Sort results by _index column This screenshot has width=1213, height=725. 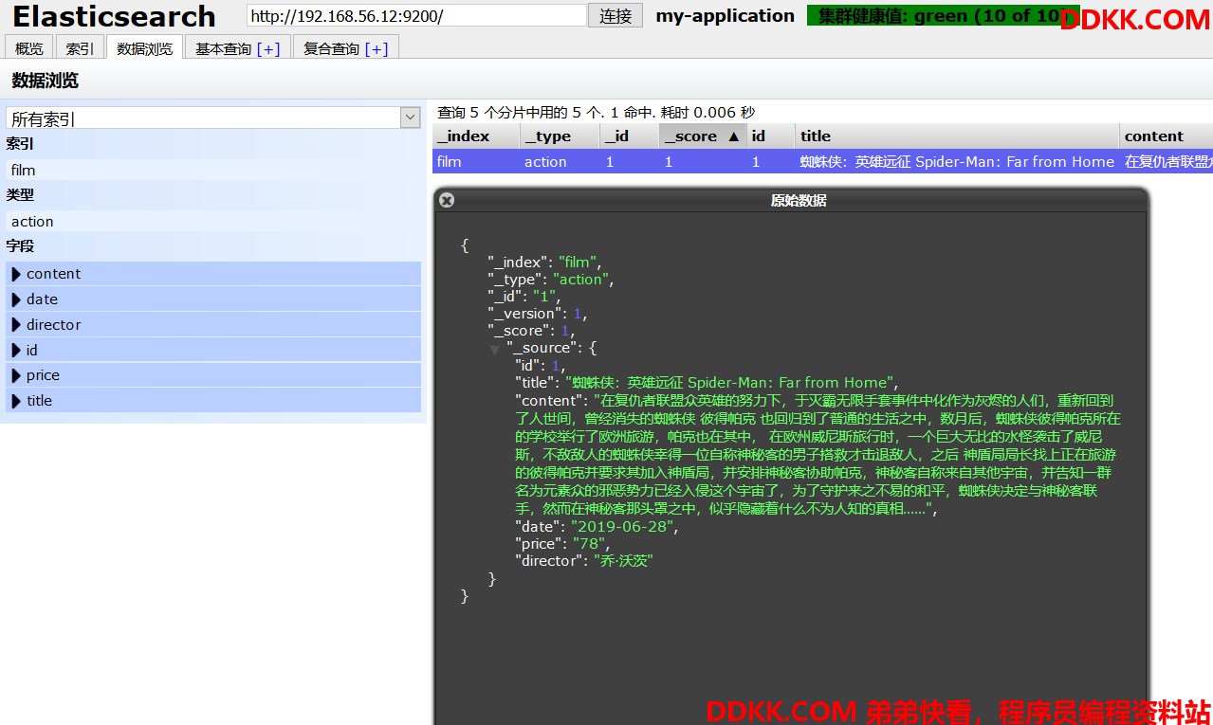[x=476, y=136]
